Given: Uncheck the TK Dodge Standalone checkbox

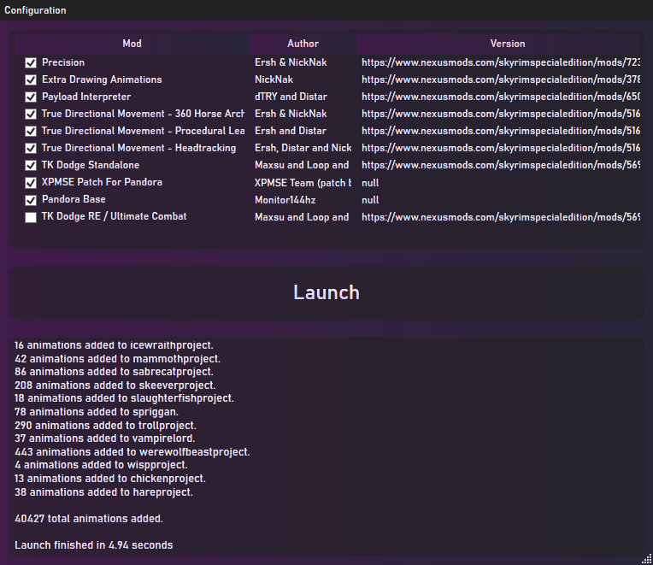Looking at the screenshot, I should click(x=31, y=165).
